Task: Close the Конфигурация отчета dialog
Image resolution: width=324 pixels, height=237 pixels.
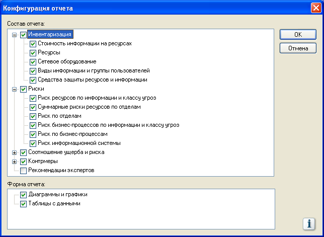Action: tap(316, 8)
